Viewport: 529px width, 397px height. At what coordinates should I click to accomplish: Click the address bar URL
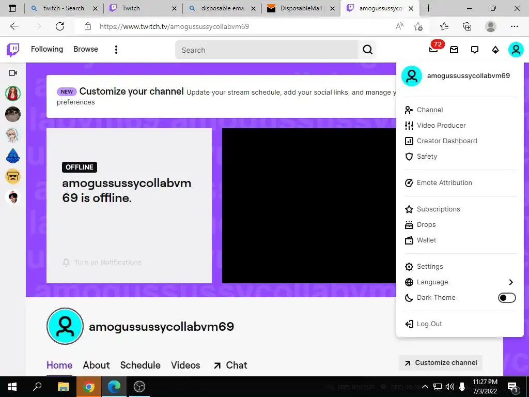(x=174, y=26)
